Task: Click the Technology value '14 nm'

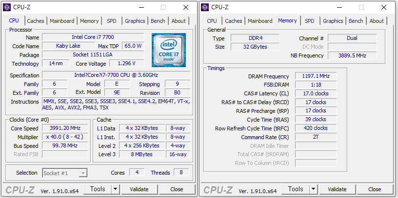Action: (56, 63)
